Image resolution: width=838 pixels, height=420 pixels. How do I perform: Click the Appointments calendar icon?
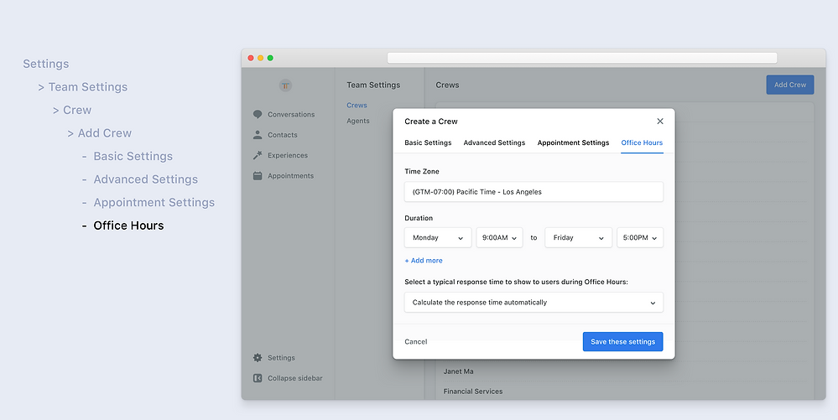[258, 175]
